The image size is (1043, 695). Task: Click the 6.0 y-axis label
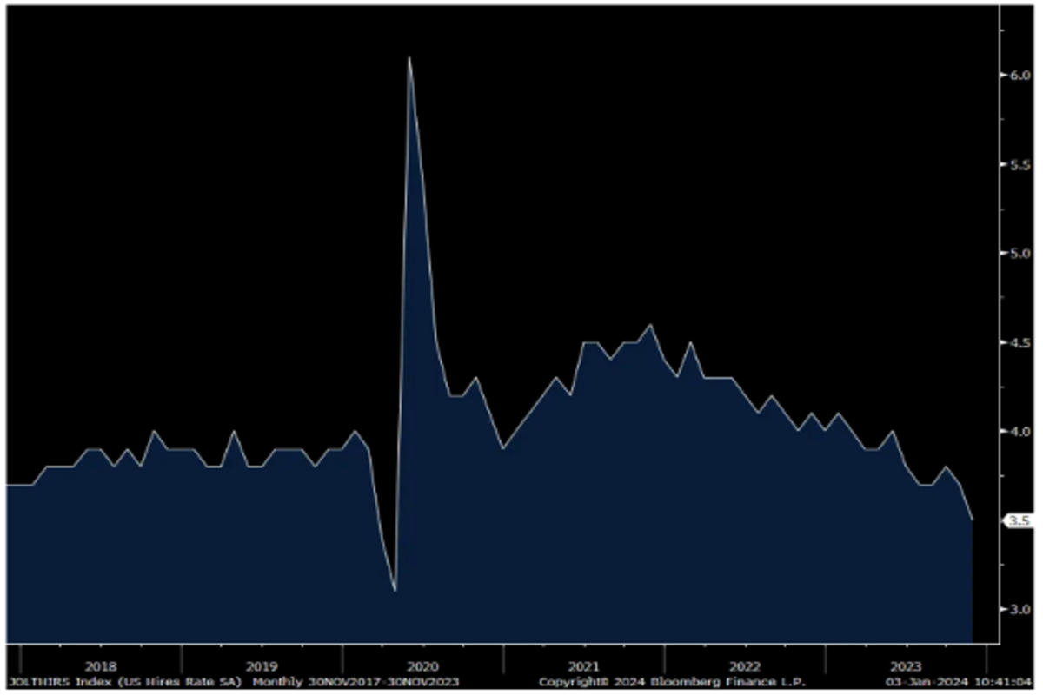1019,76
